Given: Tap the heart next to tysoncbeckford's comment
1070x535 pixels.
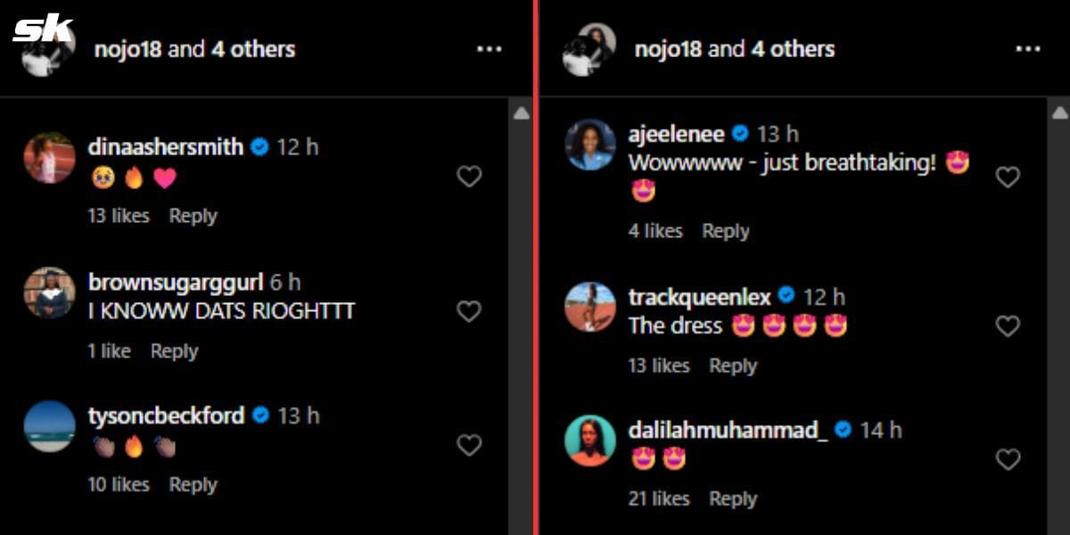Looking at the screenshot, I should coord(469,445).
